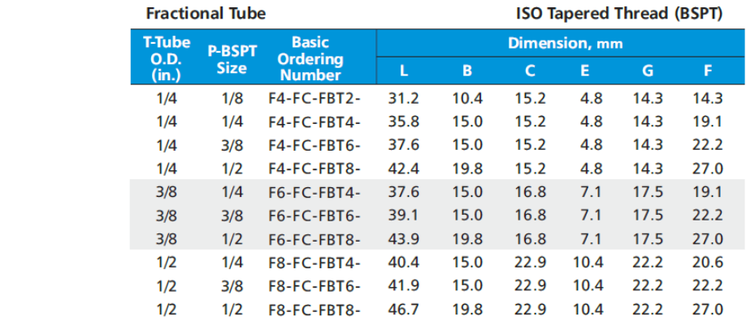The height and width of the screenshot is (325, 746).
Task: Select the G dimension column header
Action: click(x=647, y=71)
